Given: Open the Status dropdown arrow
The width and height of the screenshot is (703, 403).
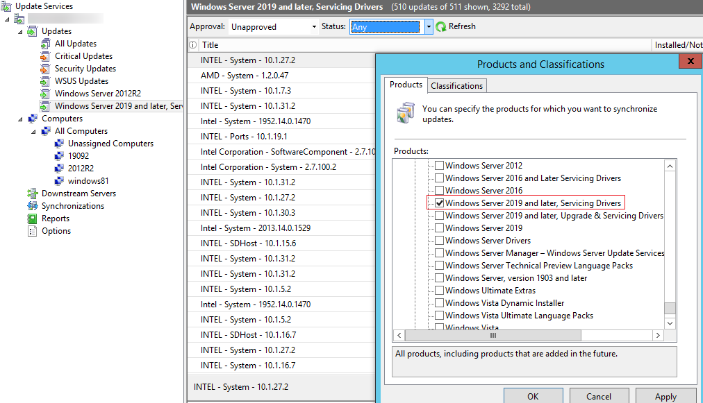Looking at the screenshot, I should 429,27.
